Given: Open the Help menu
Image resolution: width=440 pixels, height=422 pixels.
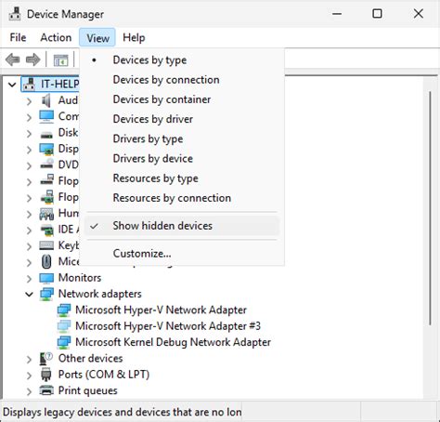Looking at the screenshot, I should [134, 37].
